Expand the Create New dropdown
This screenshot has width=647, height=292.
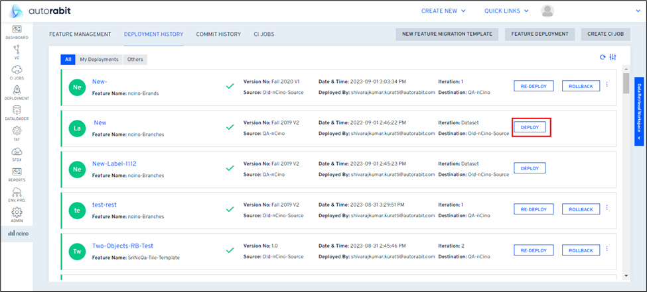point(444,11)
